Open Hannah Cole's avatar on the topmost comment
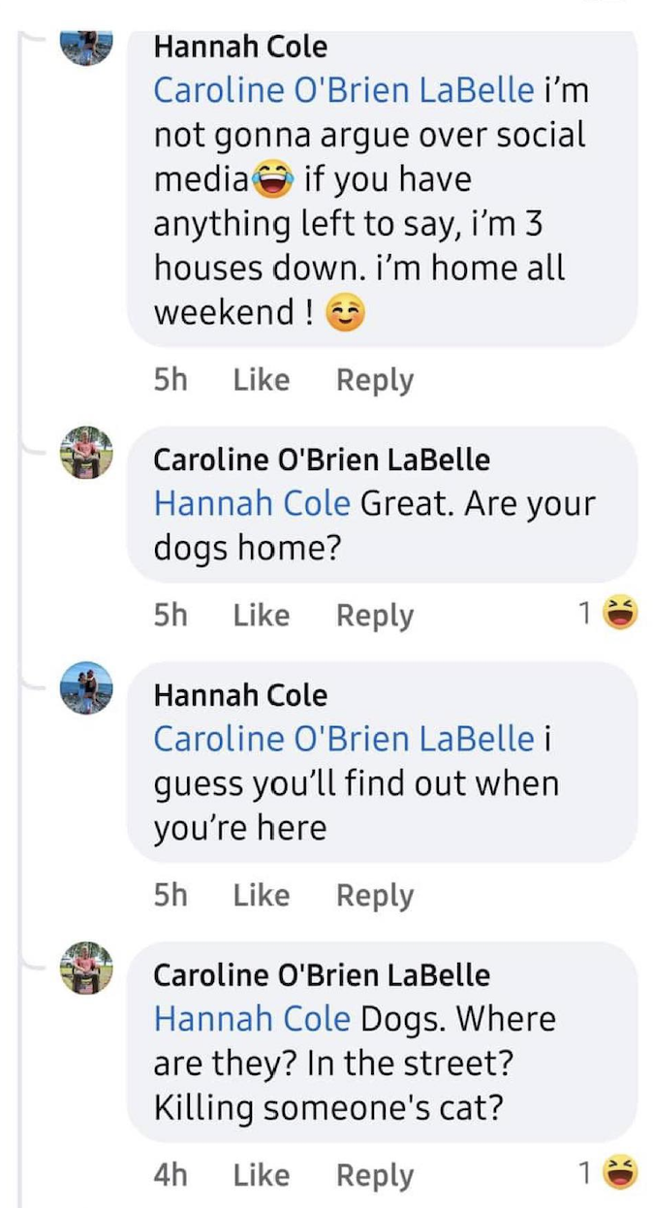Screen dimensions: 653x1208 [x=86, y=44]
